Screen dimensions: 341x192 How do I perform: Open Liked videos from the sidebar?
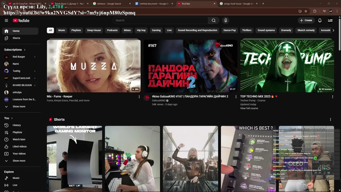click(20, 147)
